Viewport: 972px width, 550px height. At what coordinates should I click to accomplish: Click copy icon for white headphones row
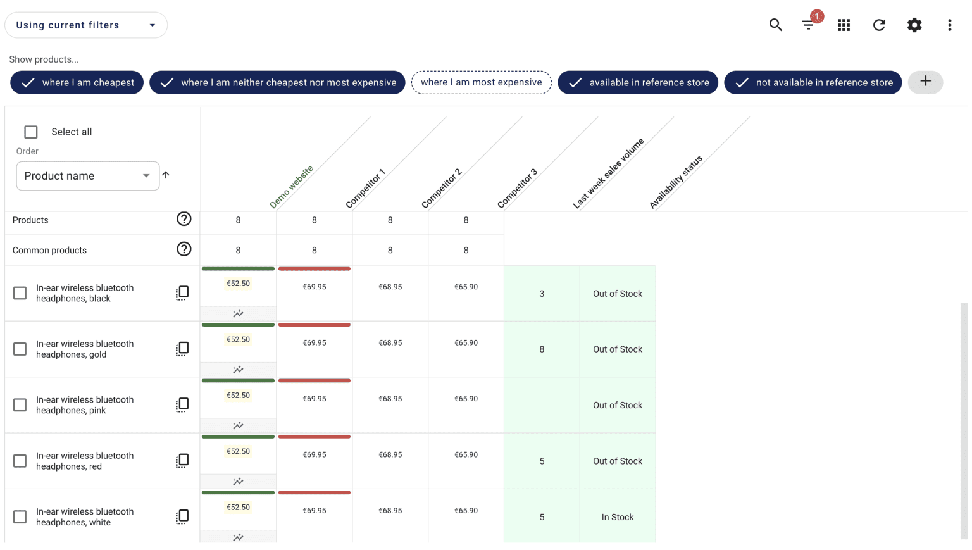[182, 516]
